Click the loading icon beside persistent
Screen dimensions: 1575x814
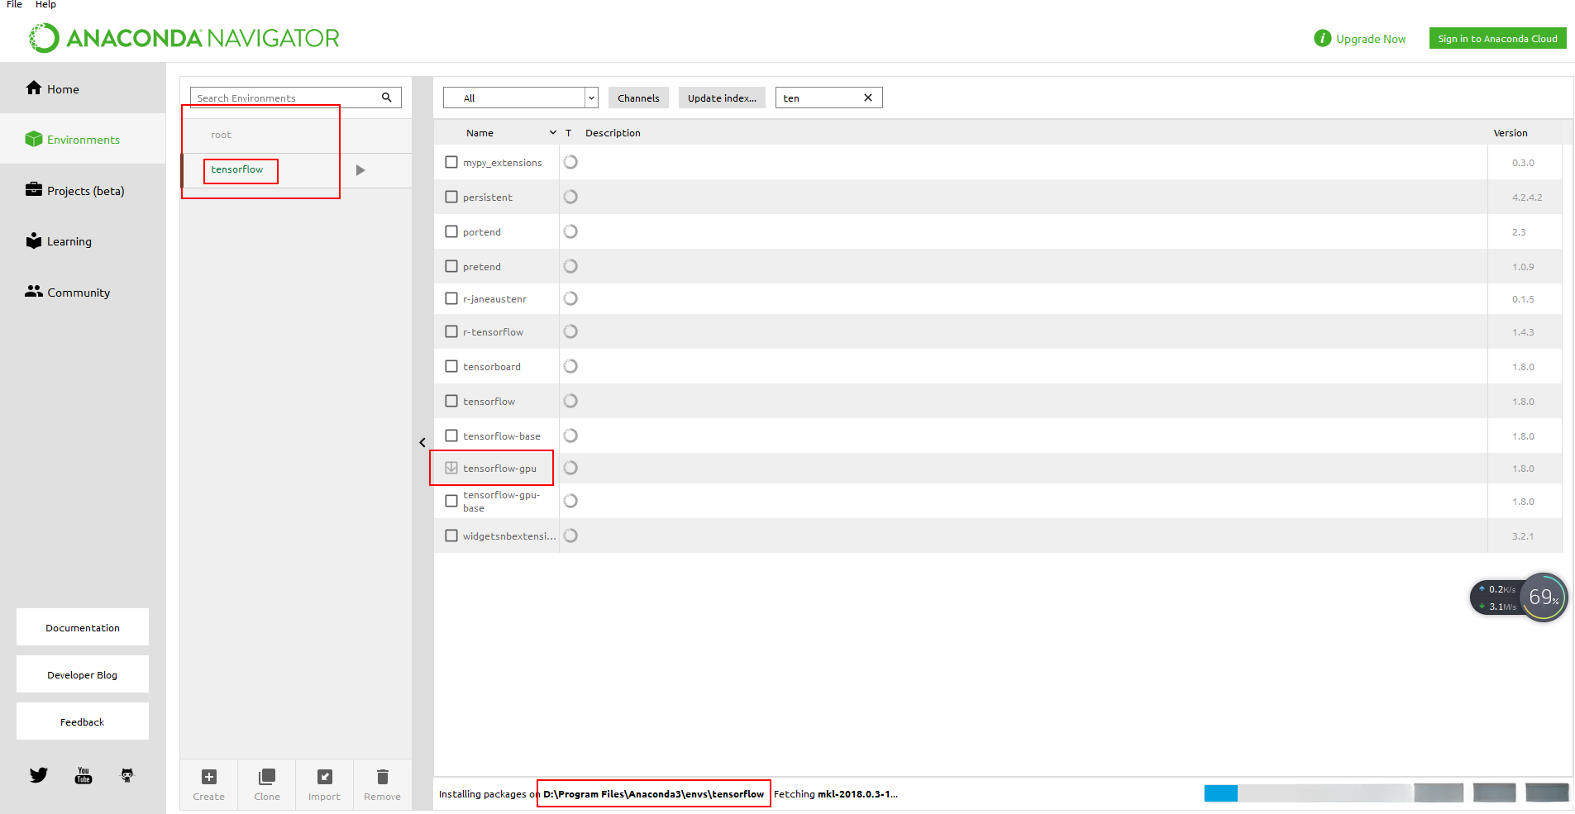point(570,197)
